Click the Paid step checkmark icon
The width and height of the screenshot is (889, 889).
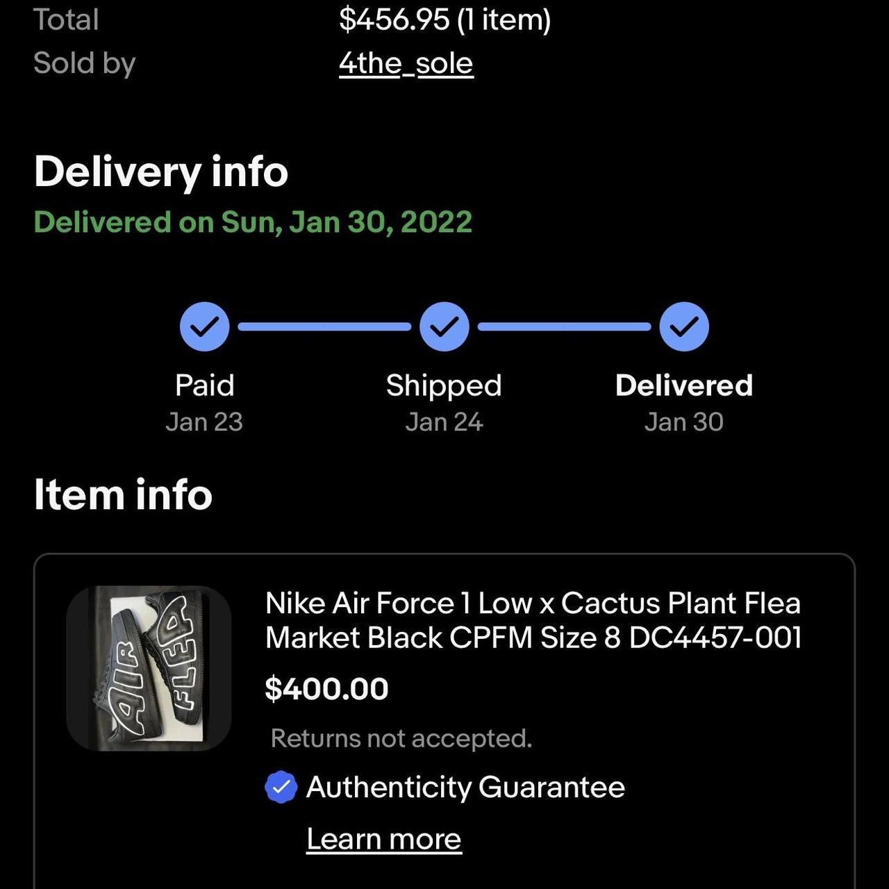click(204, 326)
